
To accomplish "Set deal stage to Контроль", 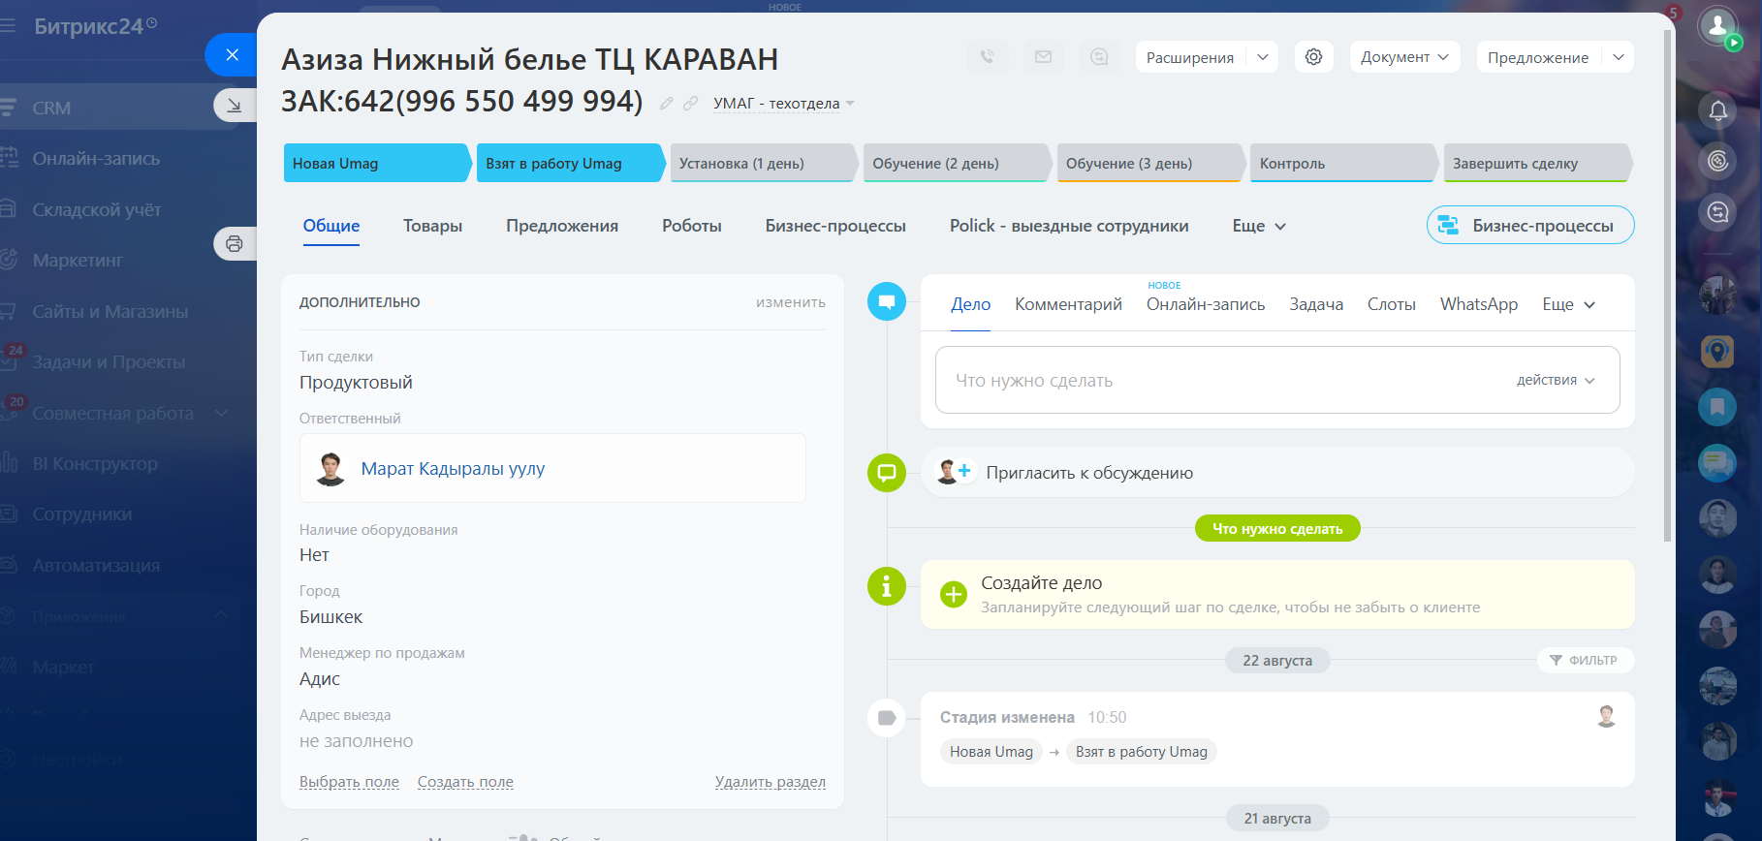I will (x=1341, y=163).
